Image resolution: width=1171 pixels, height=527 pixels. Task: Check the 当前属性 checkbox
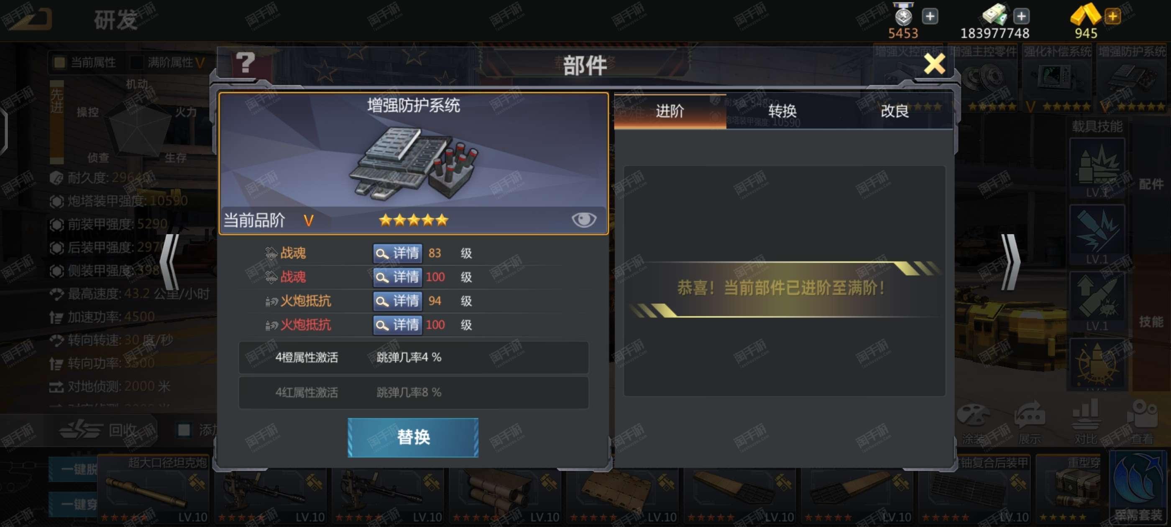point(59,62)
